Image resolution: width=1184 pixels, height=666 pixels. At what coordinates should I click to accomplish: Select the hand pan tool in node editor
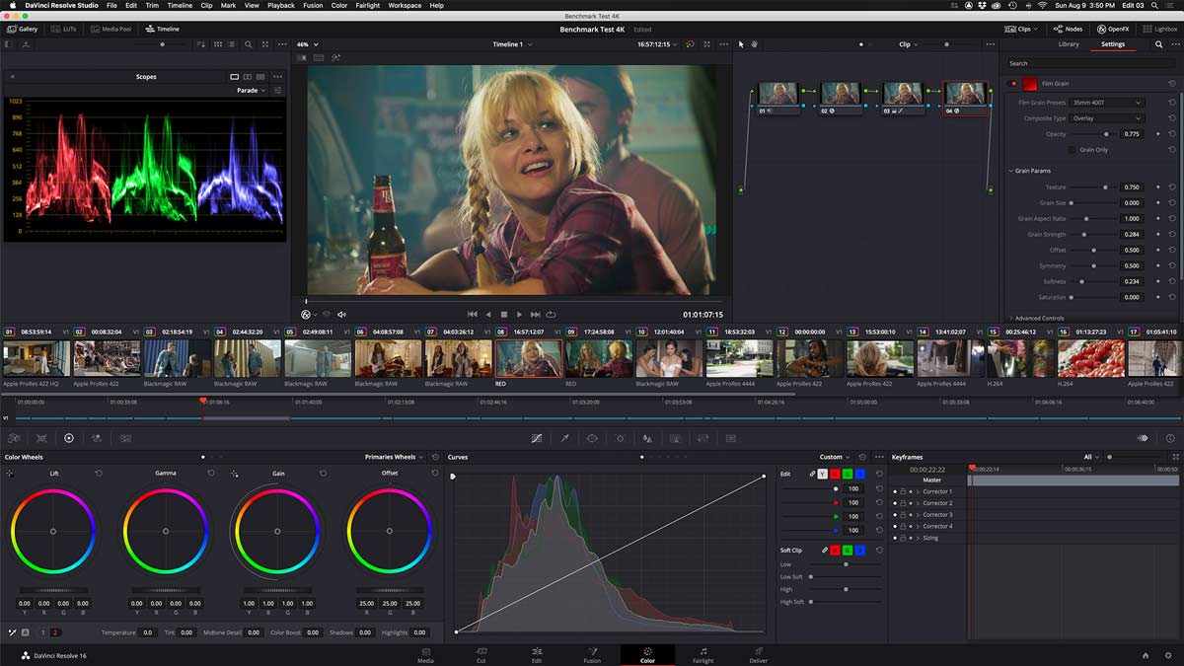754,44
